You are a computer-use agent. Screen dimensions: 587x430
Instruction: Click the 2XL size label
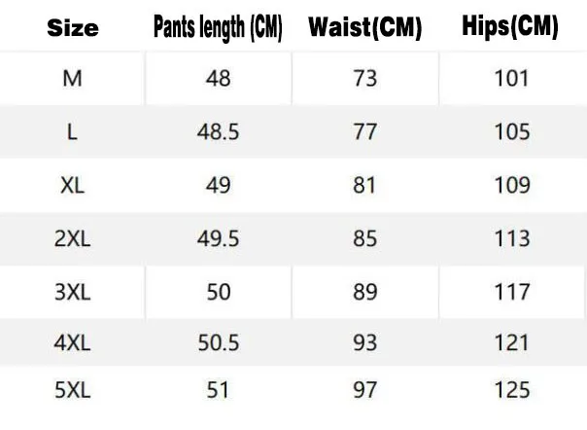click(73, 238)
